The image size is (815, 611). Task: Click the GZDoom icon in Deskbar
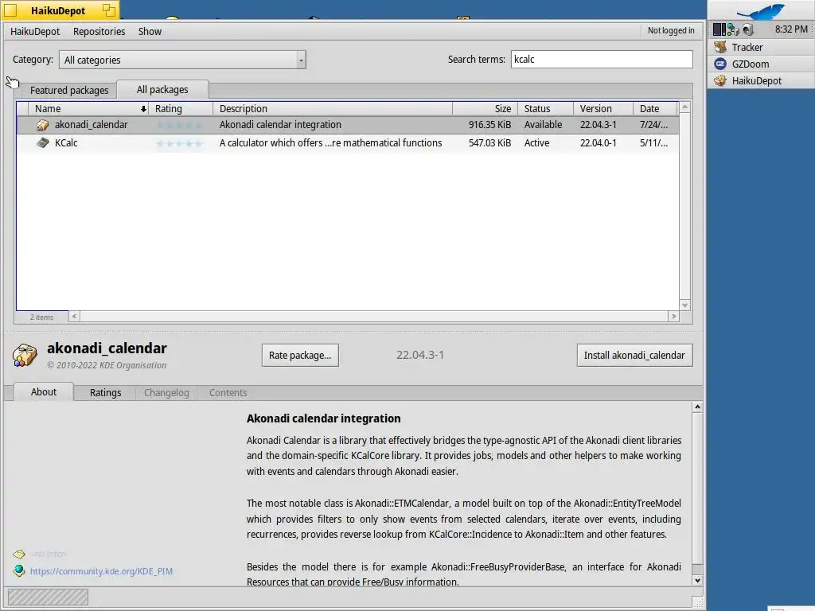pos(719,64)
